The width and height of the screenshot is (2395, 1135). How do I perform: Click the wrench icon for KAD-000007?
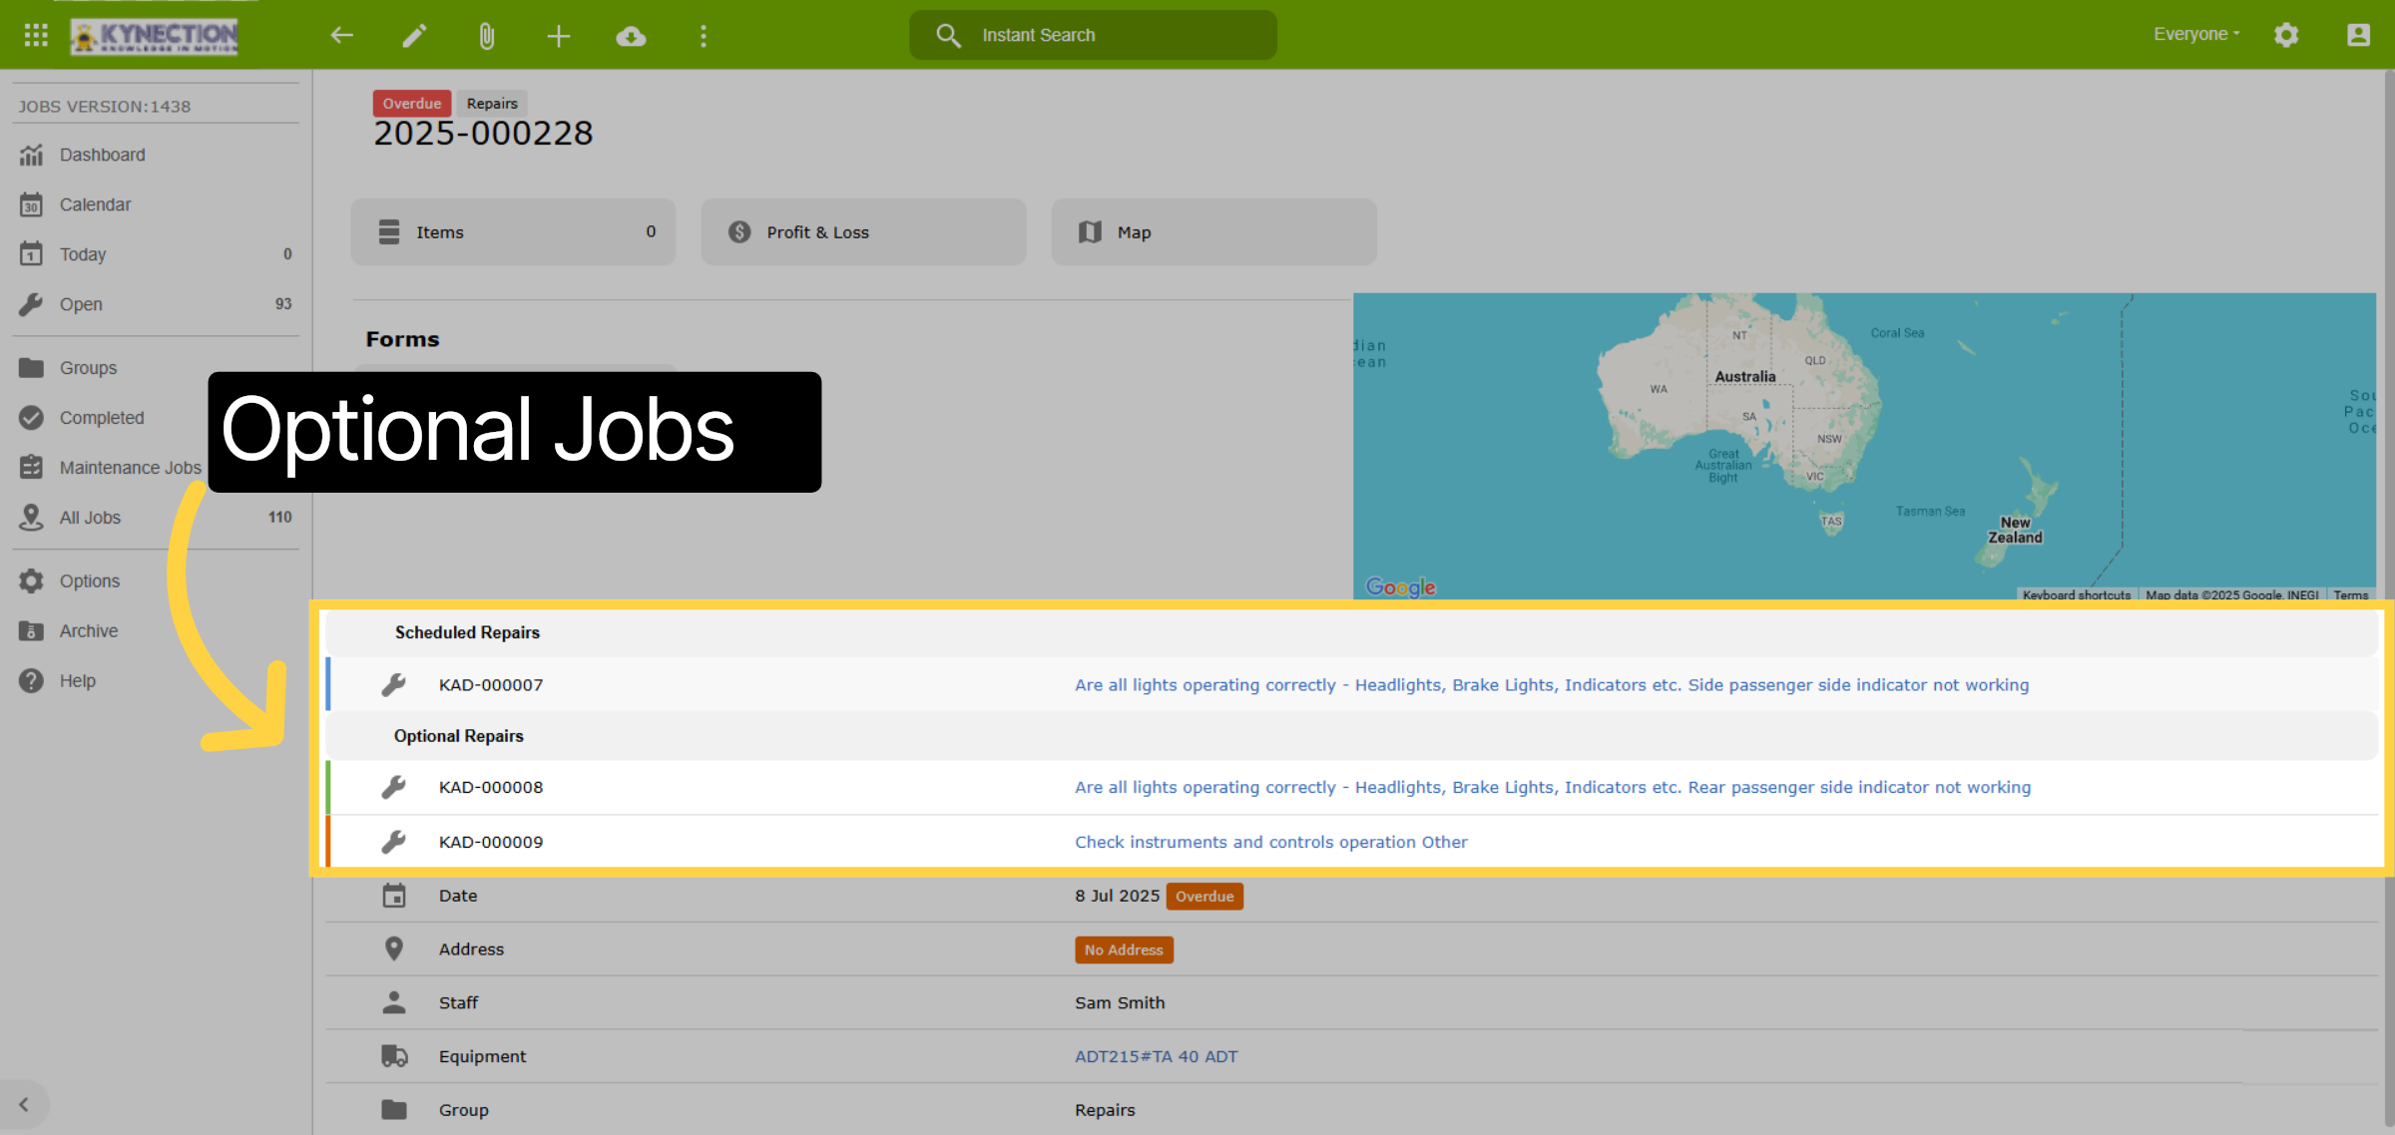[393, 685]
